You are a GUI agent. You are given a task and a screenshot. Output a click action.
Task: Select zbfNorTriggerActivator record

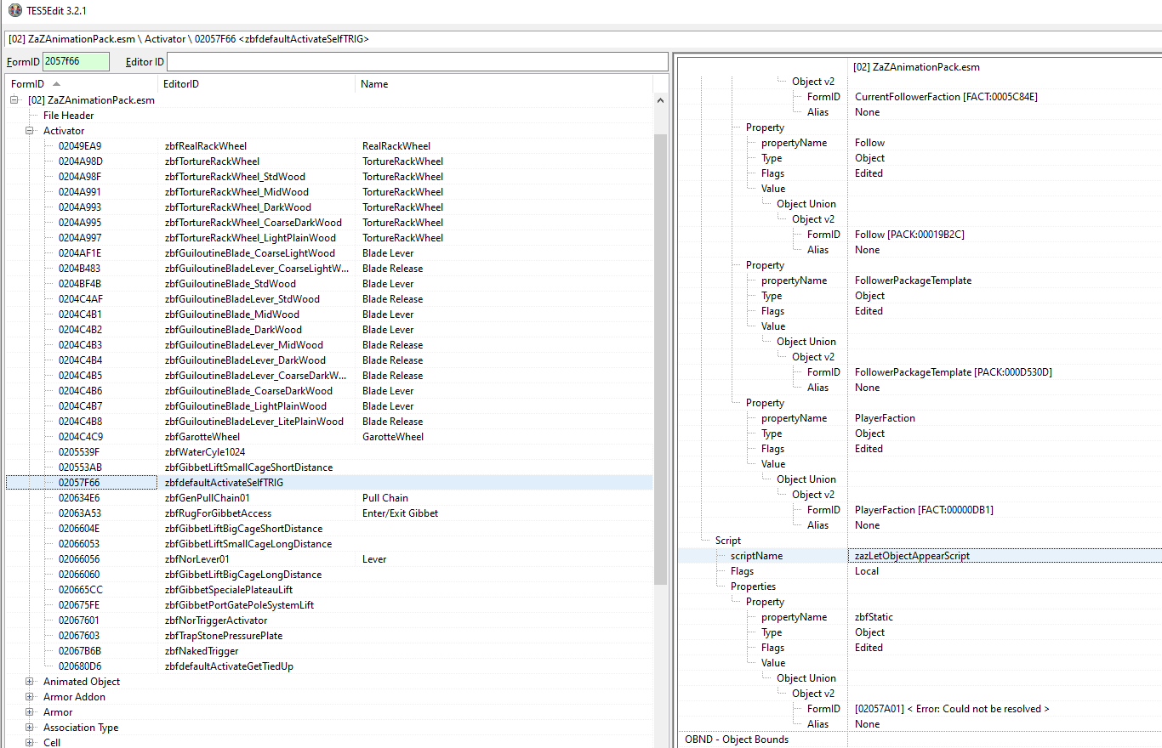click(329, 620)
